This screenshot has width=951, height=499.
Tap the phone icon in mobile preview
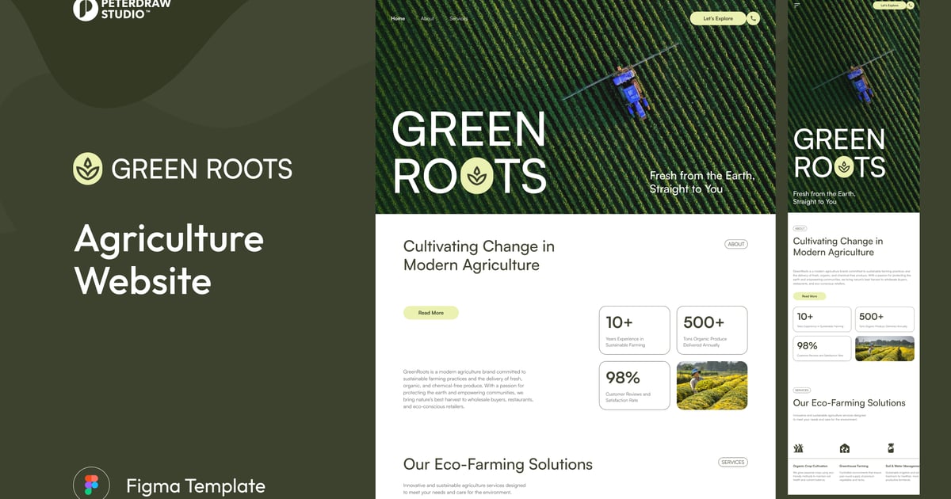tap(911, 6)
